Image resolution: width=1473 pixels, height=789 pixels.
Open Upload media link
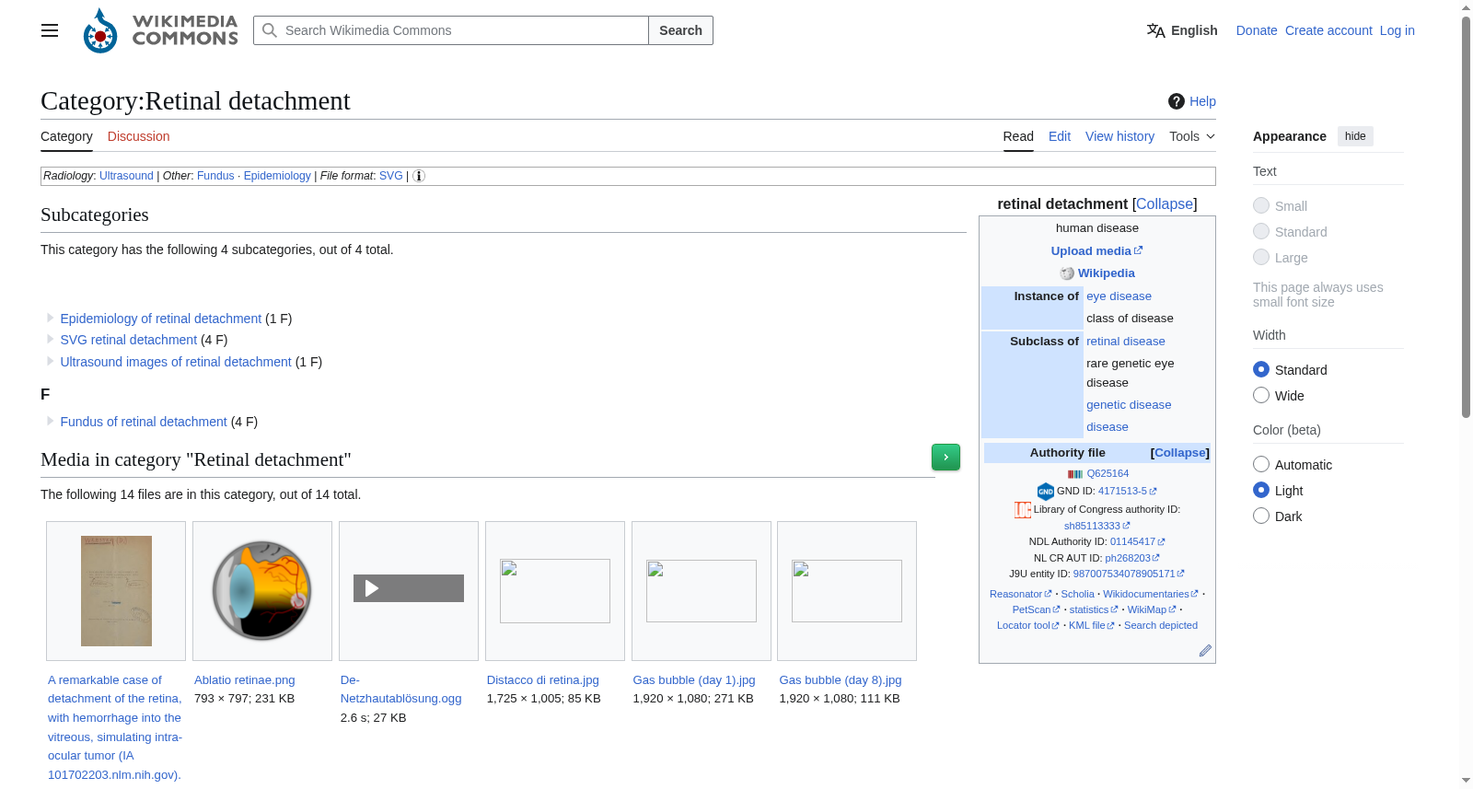1096,251
